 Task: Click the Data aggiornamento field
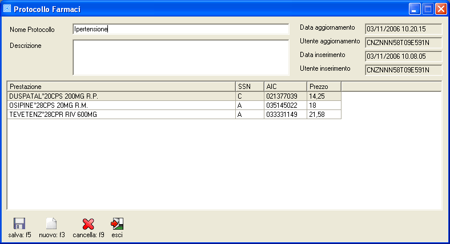point(403,29)
